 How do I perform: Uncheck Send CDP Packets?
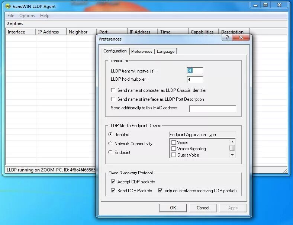[113, 190]
